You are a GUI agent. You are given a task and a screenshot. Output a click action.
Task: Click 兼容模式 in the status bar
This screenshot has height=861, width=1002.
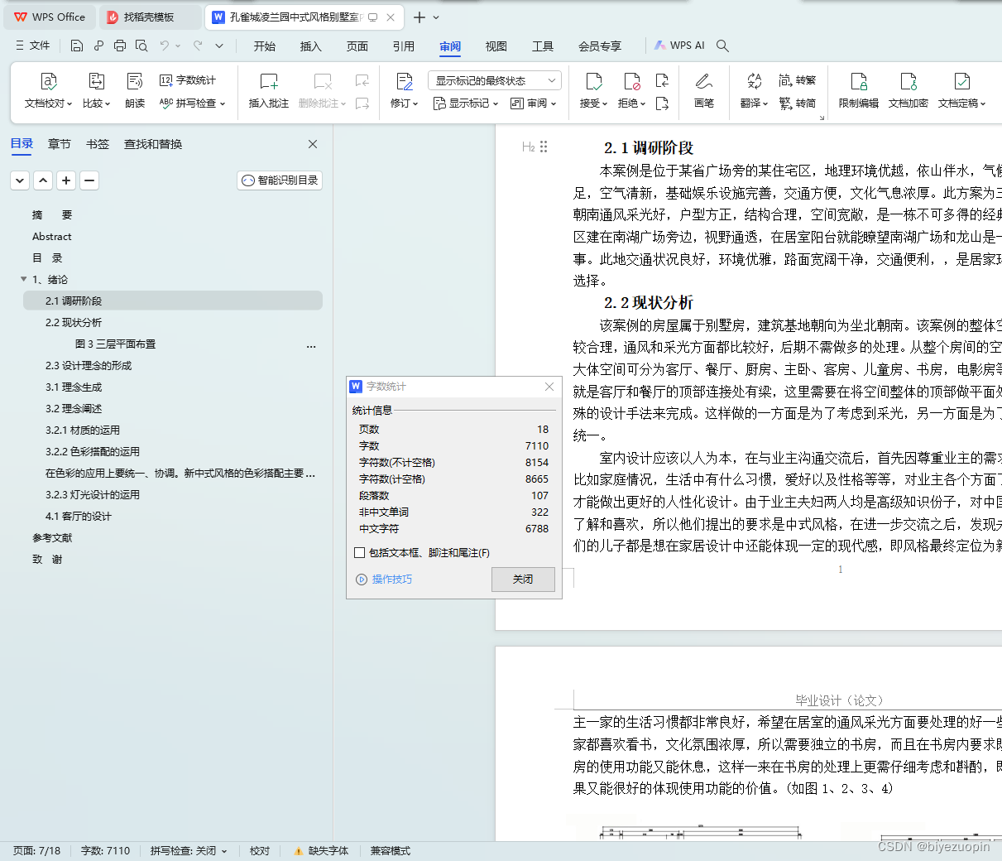point(391,850)
